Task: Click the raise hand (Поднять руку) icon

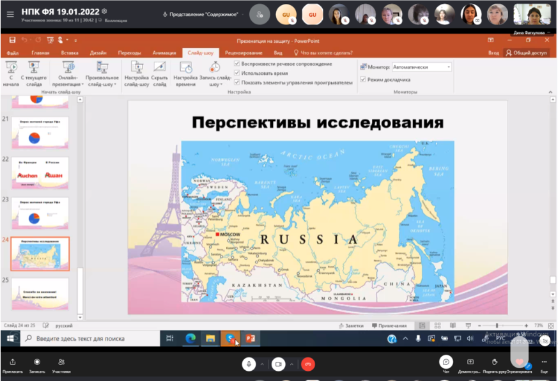Action: tap(494, 362)
